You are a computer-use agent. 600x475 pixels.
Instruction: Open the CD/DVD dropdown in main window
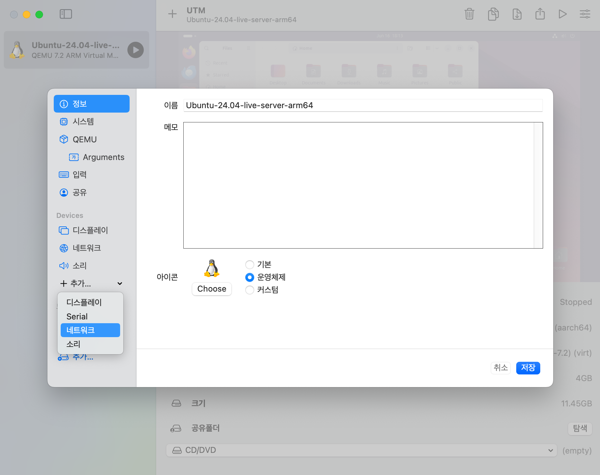362,450
